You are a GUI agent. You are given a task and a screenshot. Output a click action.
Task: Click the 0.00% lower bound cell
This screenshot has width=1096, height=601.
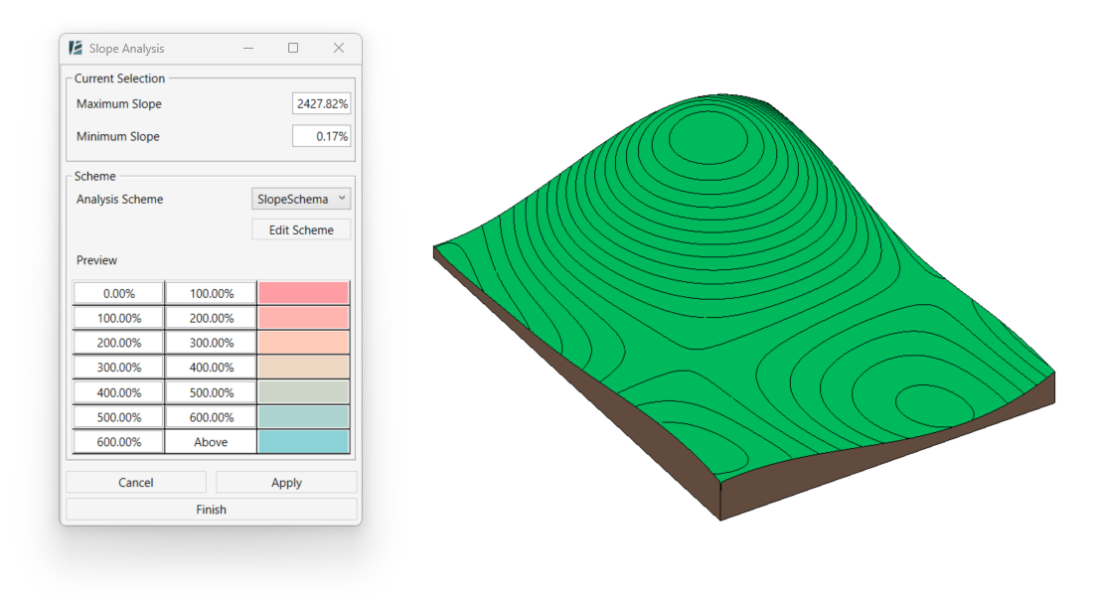[x=118, y=293]
